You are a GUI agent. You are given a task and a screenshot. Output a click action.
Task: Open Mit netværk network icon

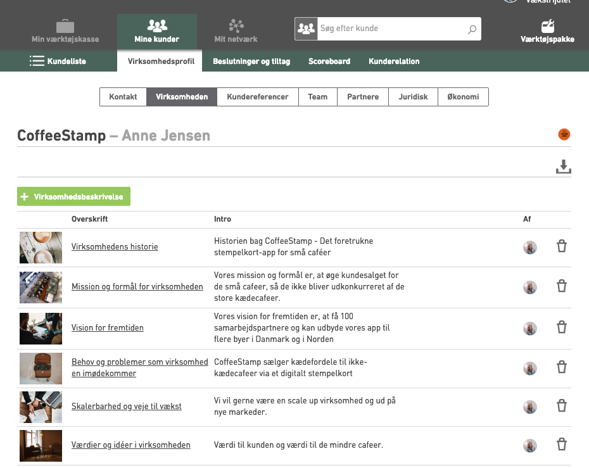[x=236, y=25]
